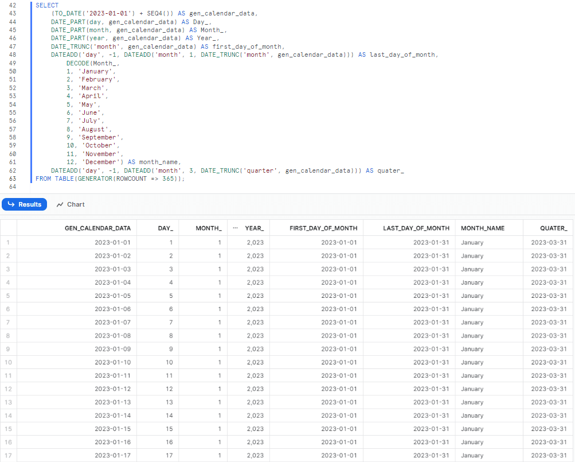Select the MONTH_ column header
Image resolution: width=575 pixels, height=462 pixels.
[208, 228]
